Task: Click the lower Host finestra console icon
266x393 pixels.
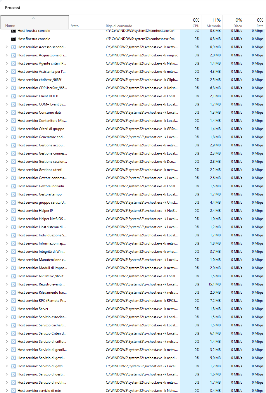Action: [13, 39]
